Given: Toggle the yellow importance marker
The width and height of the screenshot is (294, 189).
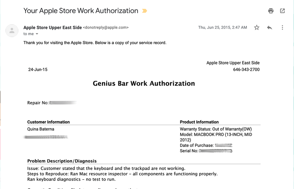Looking at the screenshot, I should point(145,11).
